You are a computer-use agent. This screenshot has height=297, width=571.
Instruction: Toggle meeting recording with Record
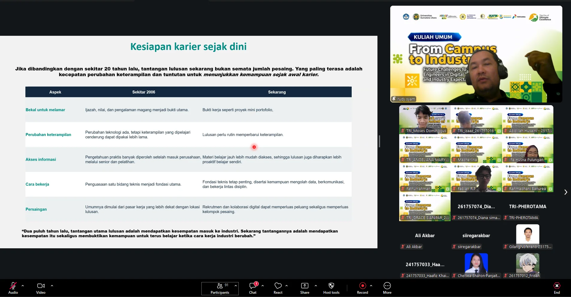click(x=362, y=288)
